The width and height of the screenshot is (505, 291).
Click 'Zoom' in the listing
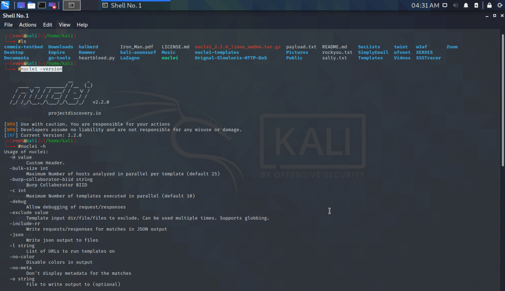coord(452,47)
